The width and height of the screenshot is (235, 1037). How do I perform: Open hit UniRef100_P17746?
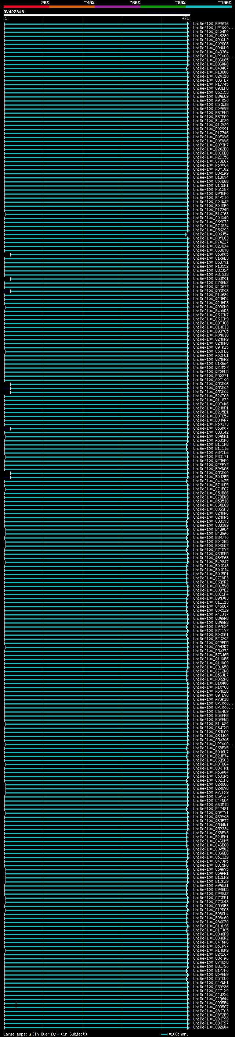[x=211, y=133]
